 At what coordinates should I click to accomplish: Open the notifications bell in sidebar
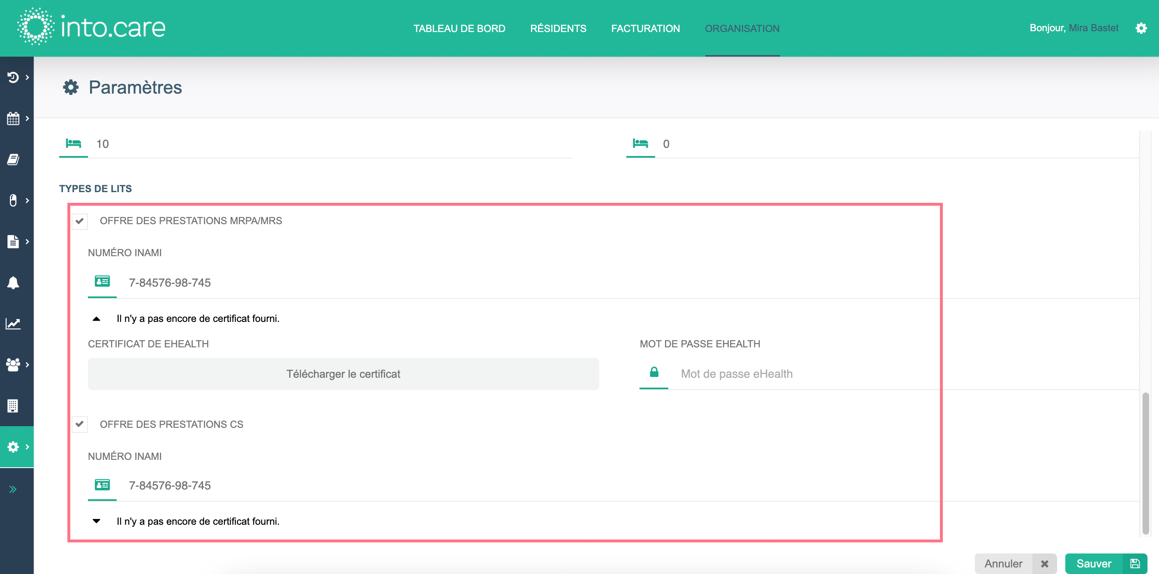coord(13,283)
